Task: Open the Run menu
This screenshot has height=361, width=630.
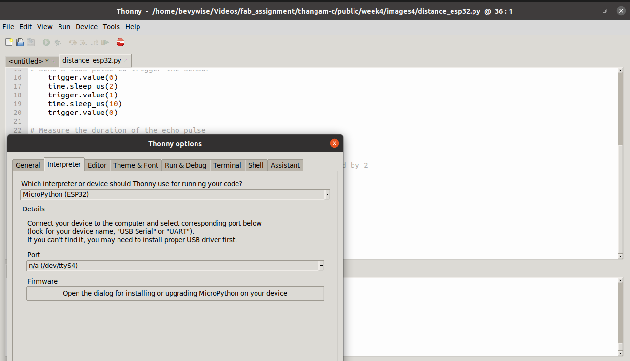Action: click(x=64, y=27)
